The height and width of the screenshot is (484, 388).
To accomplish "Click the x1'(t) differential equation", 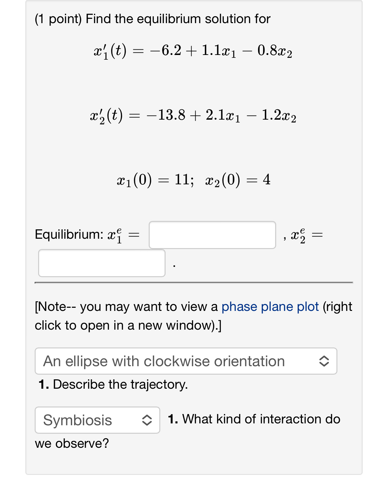I will click(193, 51).
